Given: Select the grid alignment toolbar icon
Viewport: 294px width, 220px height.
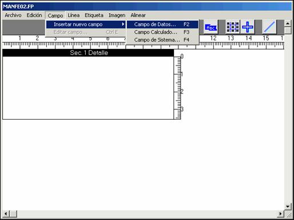Looking at the screenshot, I should (x=233, y=27).
